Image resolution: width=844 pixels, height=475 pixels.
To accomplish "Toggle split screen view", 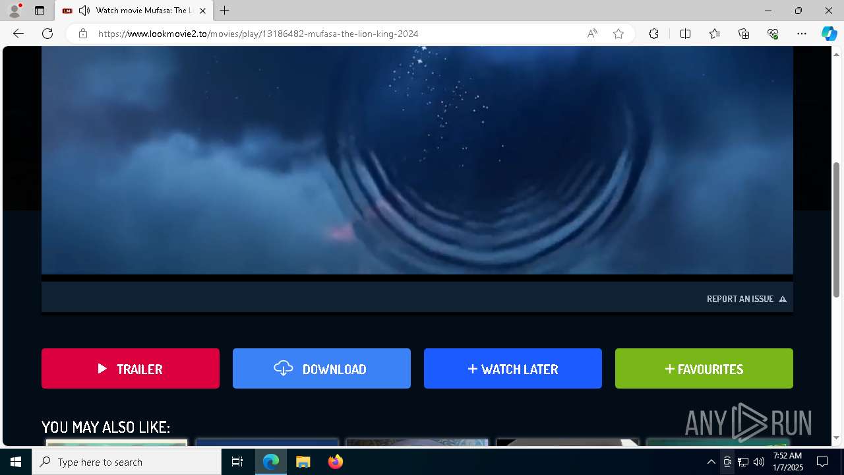I will click(685, 34).
